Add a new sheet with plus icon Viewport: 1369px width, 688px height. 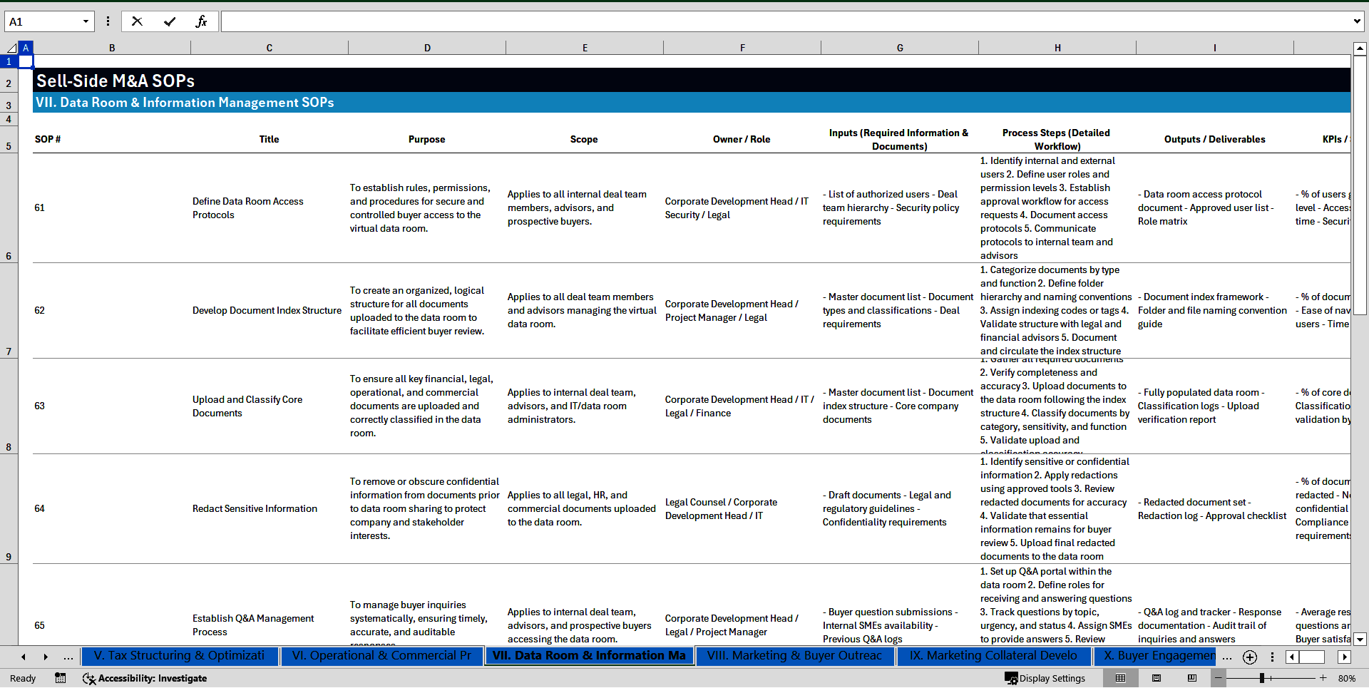[x=1250, y=657]
